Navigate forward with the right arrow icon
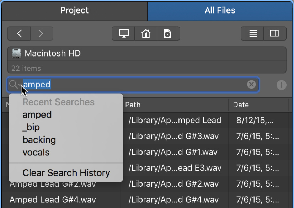 [x=42, y=33]
